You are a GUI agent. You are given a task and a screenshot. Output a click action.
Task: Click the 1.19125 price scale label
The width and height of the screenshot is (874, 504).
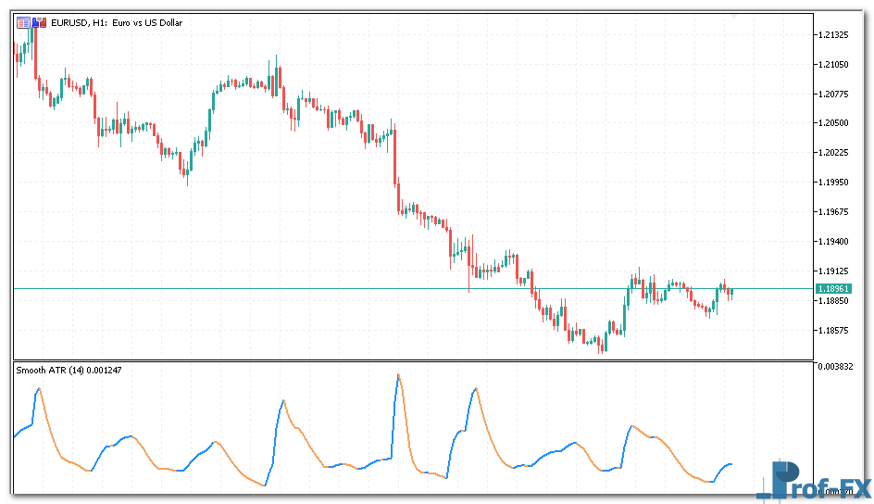click(834, 271)
